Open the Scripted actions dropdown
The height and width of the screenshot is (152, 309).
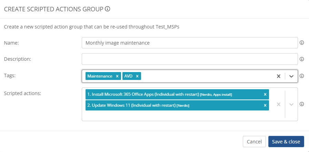291,104
